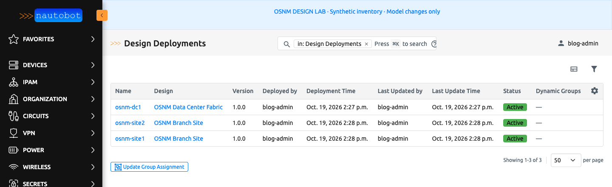Click the Favorites star icon
This screenshot has width=612, height=187.
point(14,39)
